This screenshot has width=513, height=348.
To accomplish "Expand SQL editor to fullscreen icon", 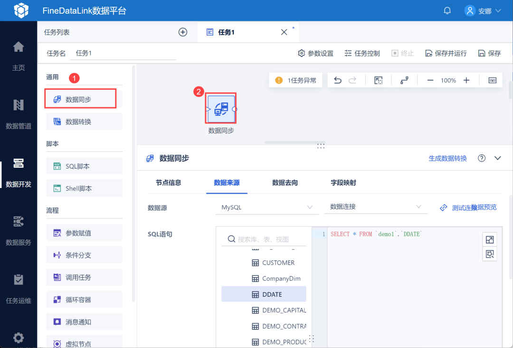I will click(x=489, y=240).
